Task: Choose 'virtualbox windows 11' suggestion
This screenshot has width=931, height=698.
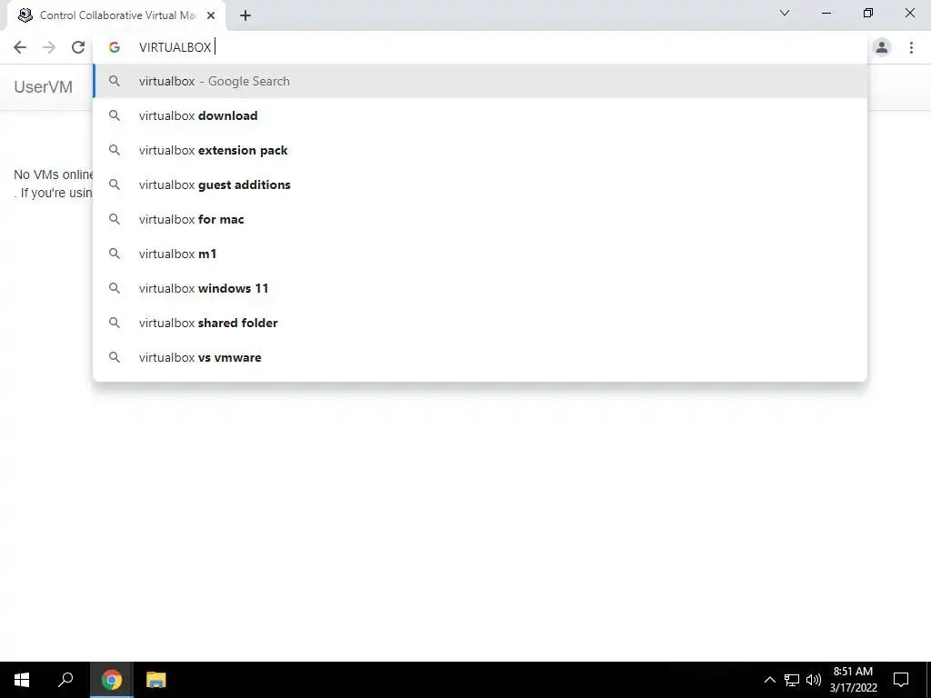Action: tap(480, 288)
